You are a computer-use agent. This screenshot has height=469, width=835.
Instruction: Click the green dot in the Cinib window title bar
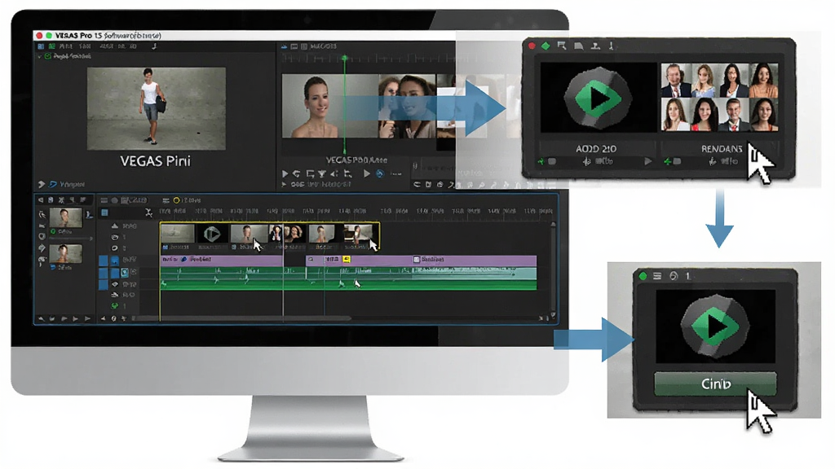pyautogui.click(x=643, y=276)
